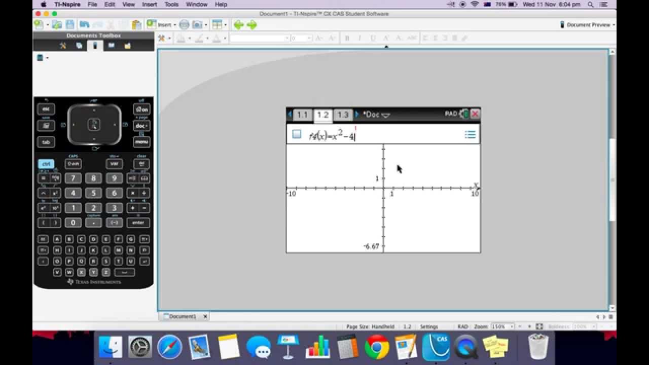Viewport: 649px width, 365px height.
Task: Click the Document Preview button
Action: pos(587,24)
